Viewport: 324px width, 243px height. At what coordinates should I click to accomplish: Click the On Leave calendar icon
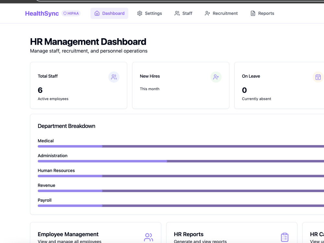coord(318,77)
